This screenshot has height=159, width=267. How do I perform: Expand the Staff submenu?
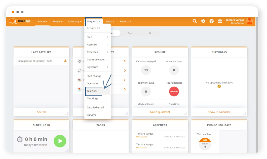pyautogui.click(x=97, y=37)
